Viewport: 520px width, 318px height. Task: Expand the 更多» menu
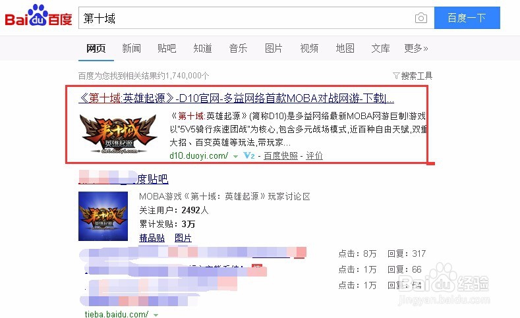(416, 48)
